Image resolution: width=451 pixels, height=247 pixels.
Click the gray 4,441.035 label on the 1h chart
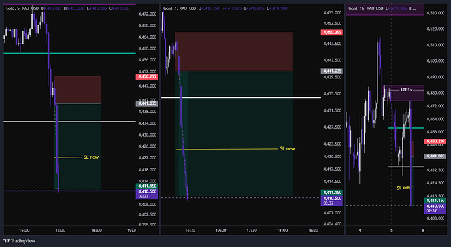pos(435,156)
